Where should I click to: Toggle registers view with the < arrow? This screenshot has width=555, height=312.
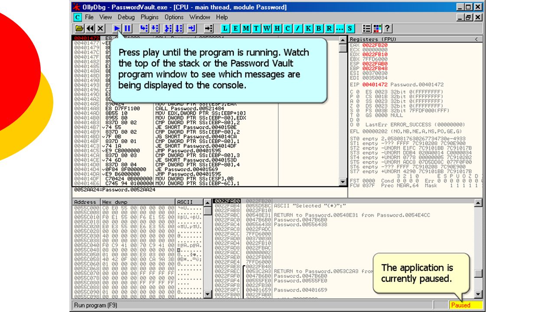click(476, 39)
